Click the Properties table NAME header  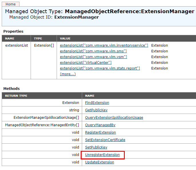pos(10,38)
